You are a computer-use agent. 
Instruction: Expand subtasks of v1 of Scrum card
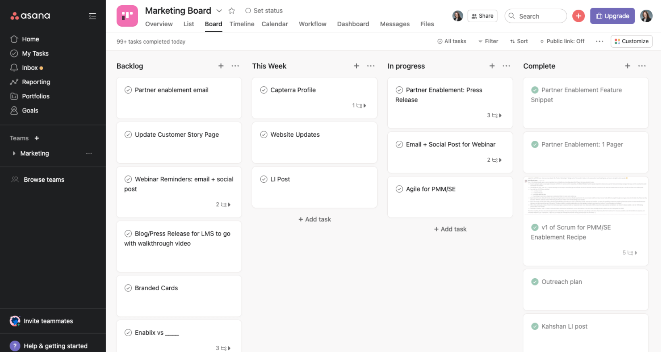point(630,253)
